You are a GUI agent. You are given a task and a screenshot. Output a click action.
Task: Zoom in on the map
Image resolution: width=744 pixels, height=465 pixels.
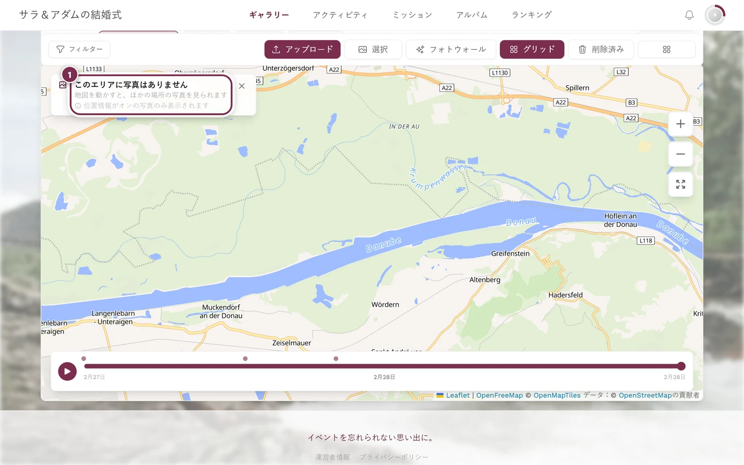[x=680, y=124]
